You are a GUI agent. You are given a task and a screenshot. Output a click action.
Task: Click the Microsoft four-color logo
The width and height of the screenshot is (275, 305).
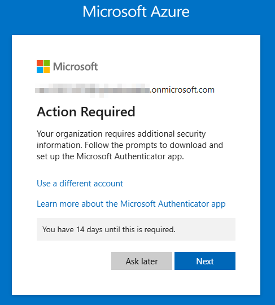43,66
